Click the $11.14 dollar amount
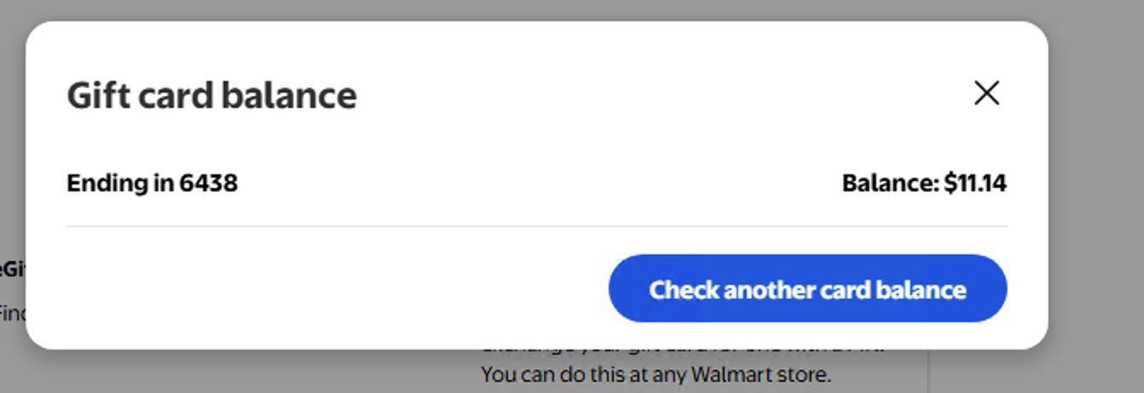Screen dimensions: 1144x393 tap(975, 183)
